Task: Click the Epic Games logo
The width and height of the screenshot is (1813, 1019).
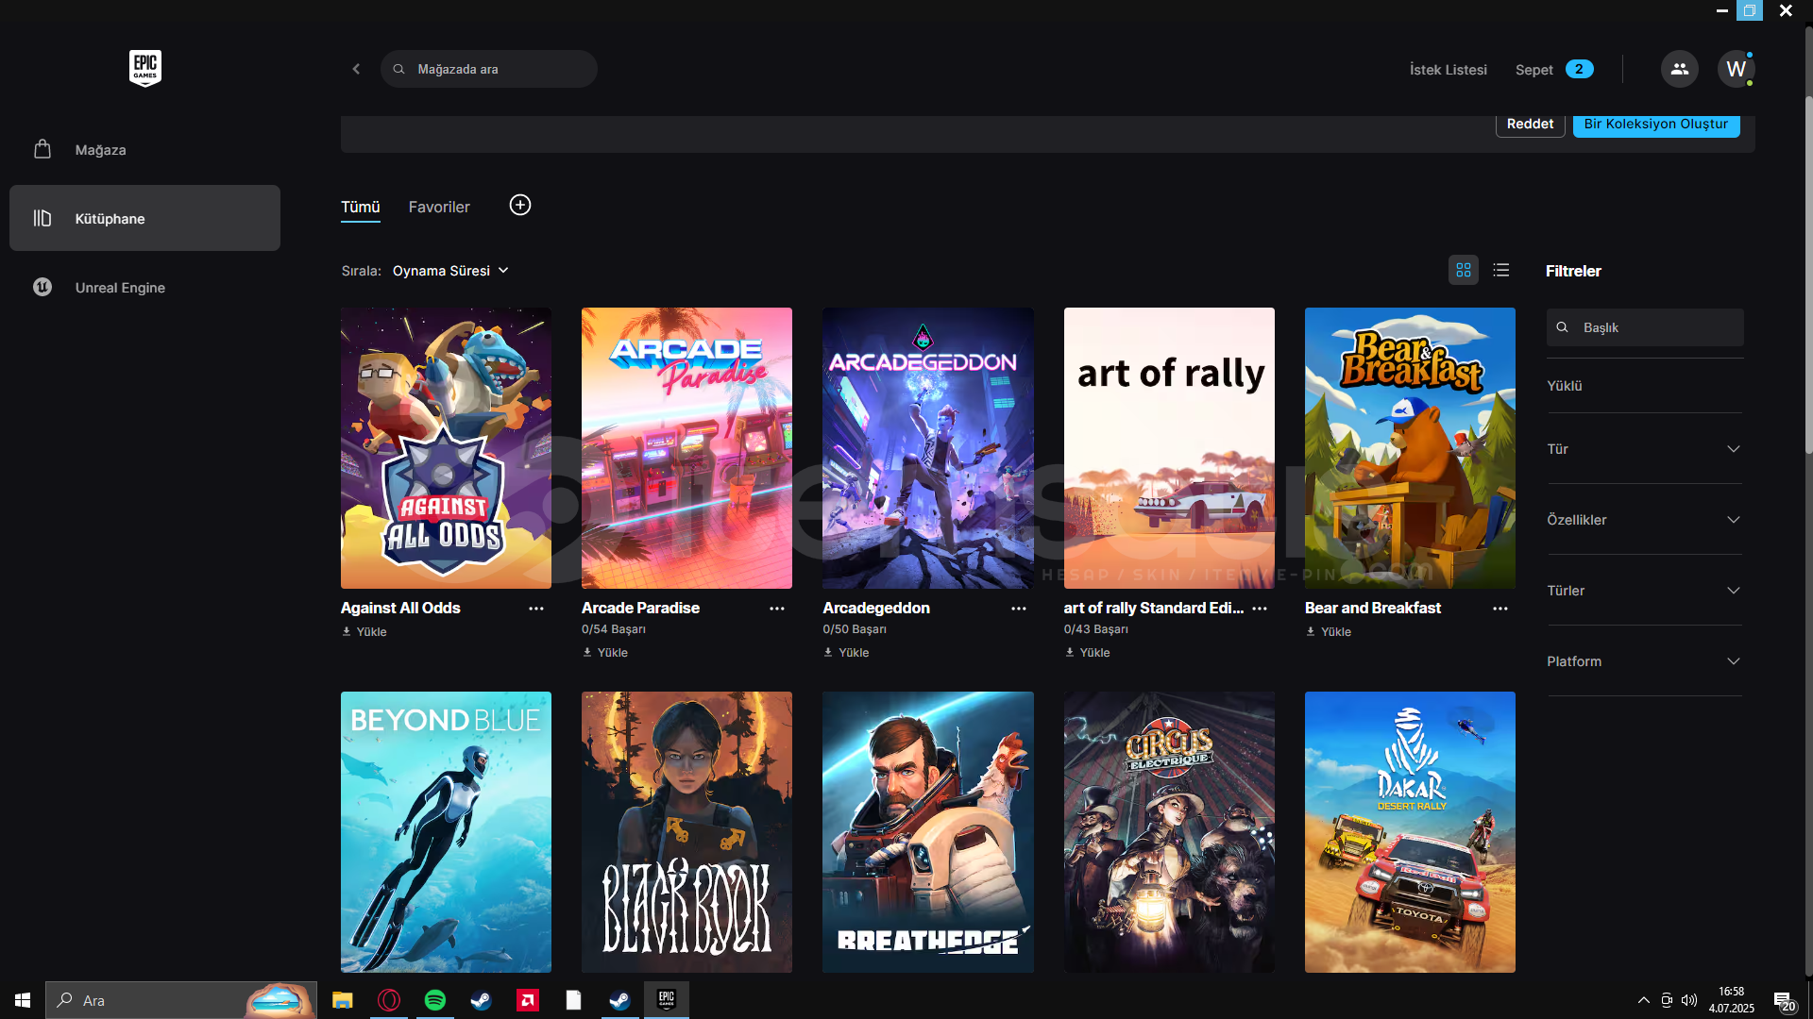Action: click(x=145, y=68)
